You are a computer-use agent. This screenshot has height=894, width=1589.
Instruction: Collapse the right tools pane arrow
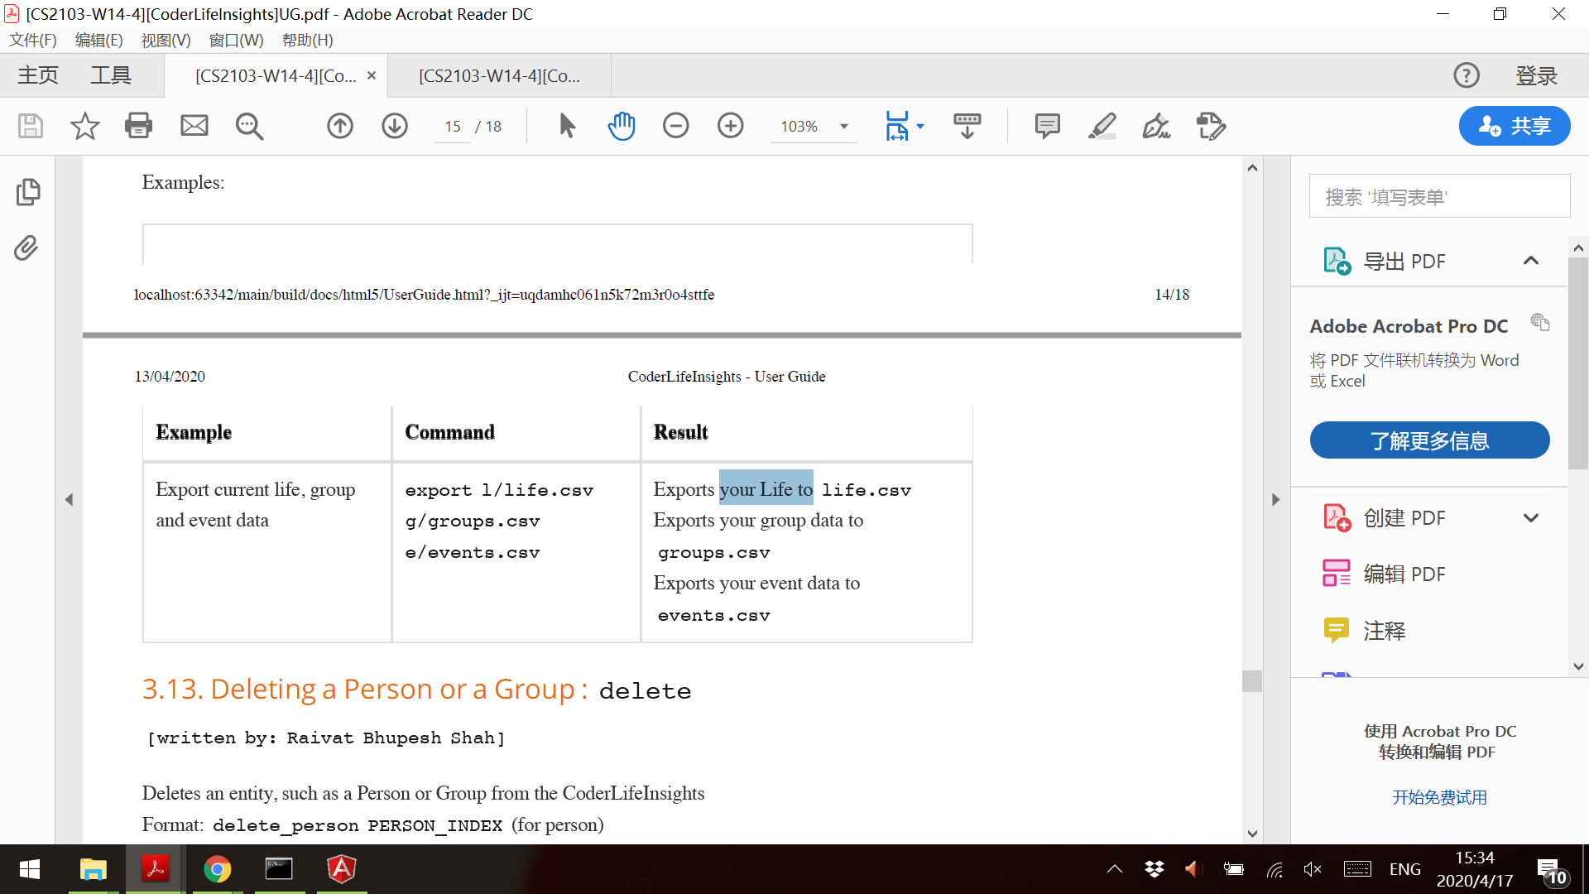[x=1275, y=499]
